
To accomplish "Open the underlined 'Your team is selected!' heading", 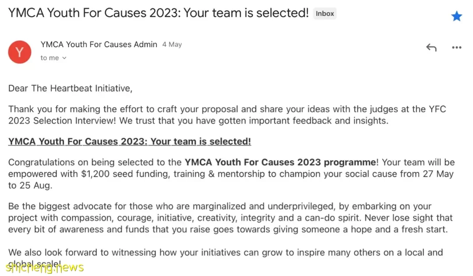I will pos(129,141).
